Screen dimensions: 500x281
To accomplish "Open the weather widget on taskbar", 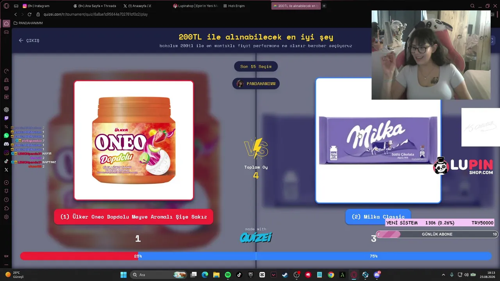I will pyautogui.click(x=14, y=275).
